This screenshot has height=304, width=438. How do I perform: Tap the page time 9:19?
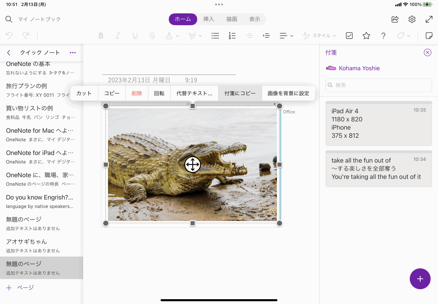[x=191, y=80]
